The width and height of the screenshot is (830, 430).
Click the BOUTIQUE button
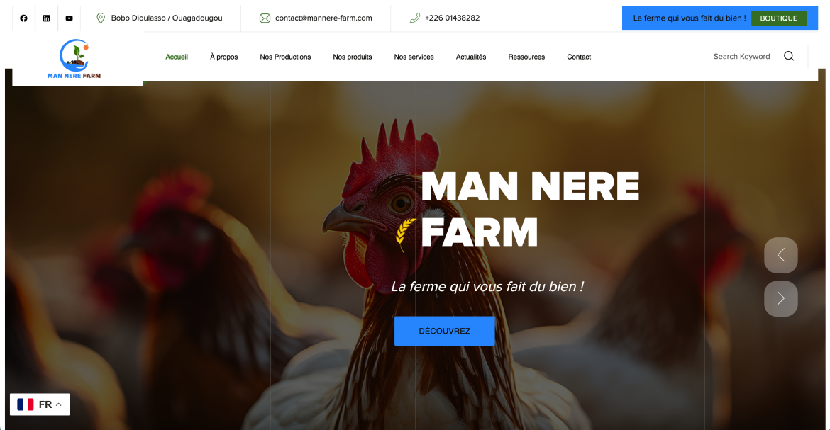click(779, 18)
